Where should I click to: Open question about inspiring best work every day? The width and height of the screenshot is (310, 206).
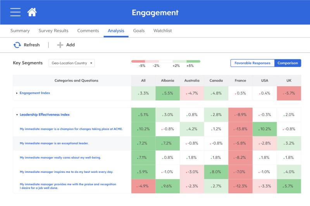[66, 172]
